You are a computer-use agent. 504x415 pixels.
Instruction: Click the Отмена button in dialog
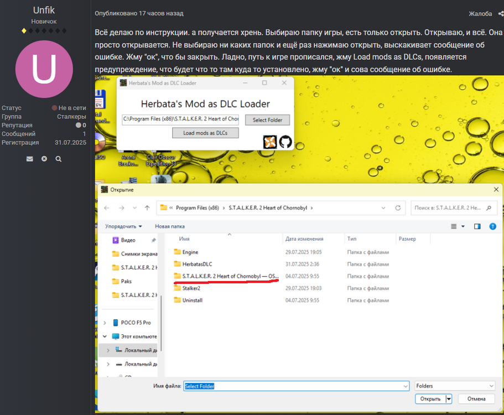coord(476,398)
